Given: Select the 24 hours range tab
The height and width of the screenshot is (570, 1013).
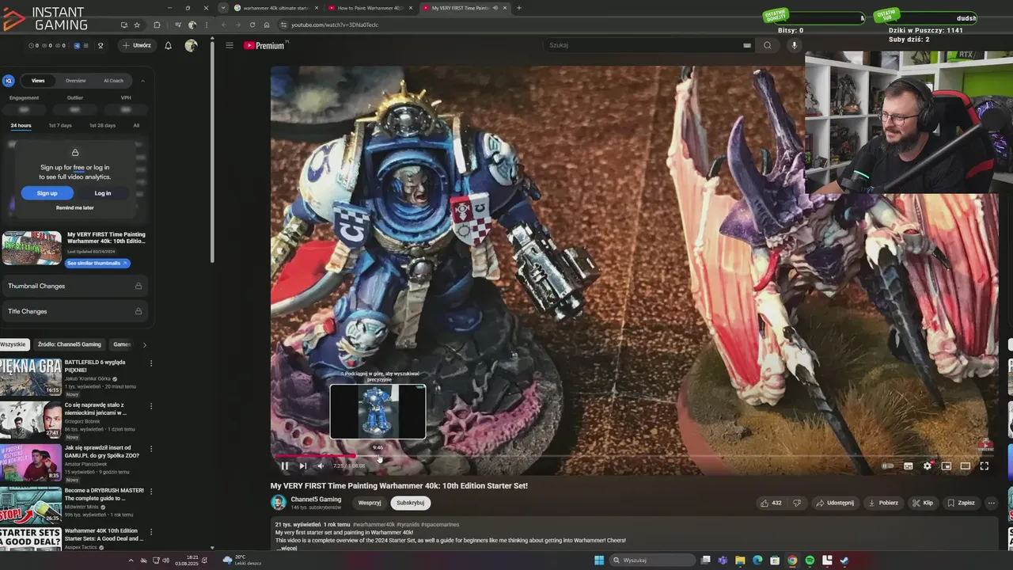Looking at the screenshot, I should [x=21, y=125].
